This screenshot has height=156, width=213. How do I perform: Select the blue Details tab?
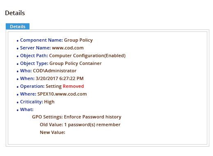(18, 27)
